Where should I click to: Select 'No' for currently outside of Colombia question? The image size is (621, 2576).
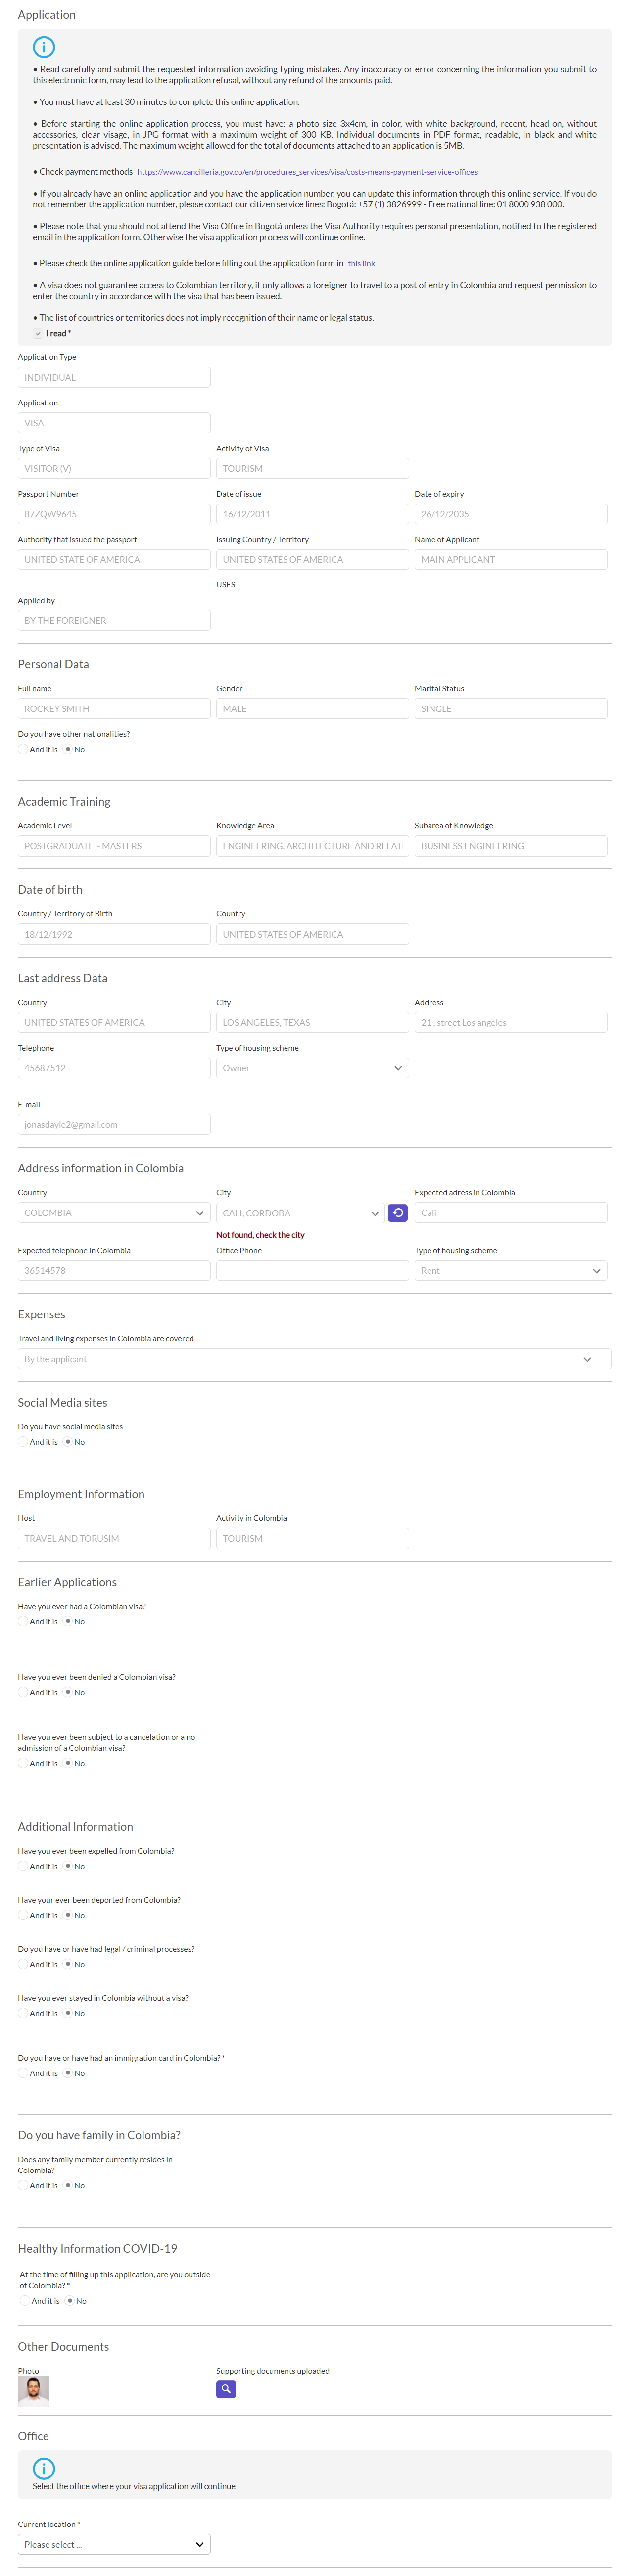click(x=70, y=2301)
